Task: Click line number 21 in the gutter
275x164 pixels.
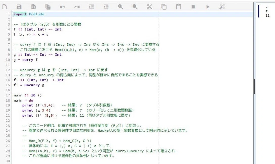Action: tap(8, 116)
